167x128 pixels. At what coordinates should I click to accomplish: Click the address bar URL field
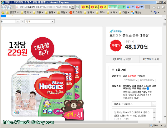pyautogui.click(x=43, y=7)
